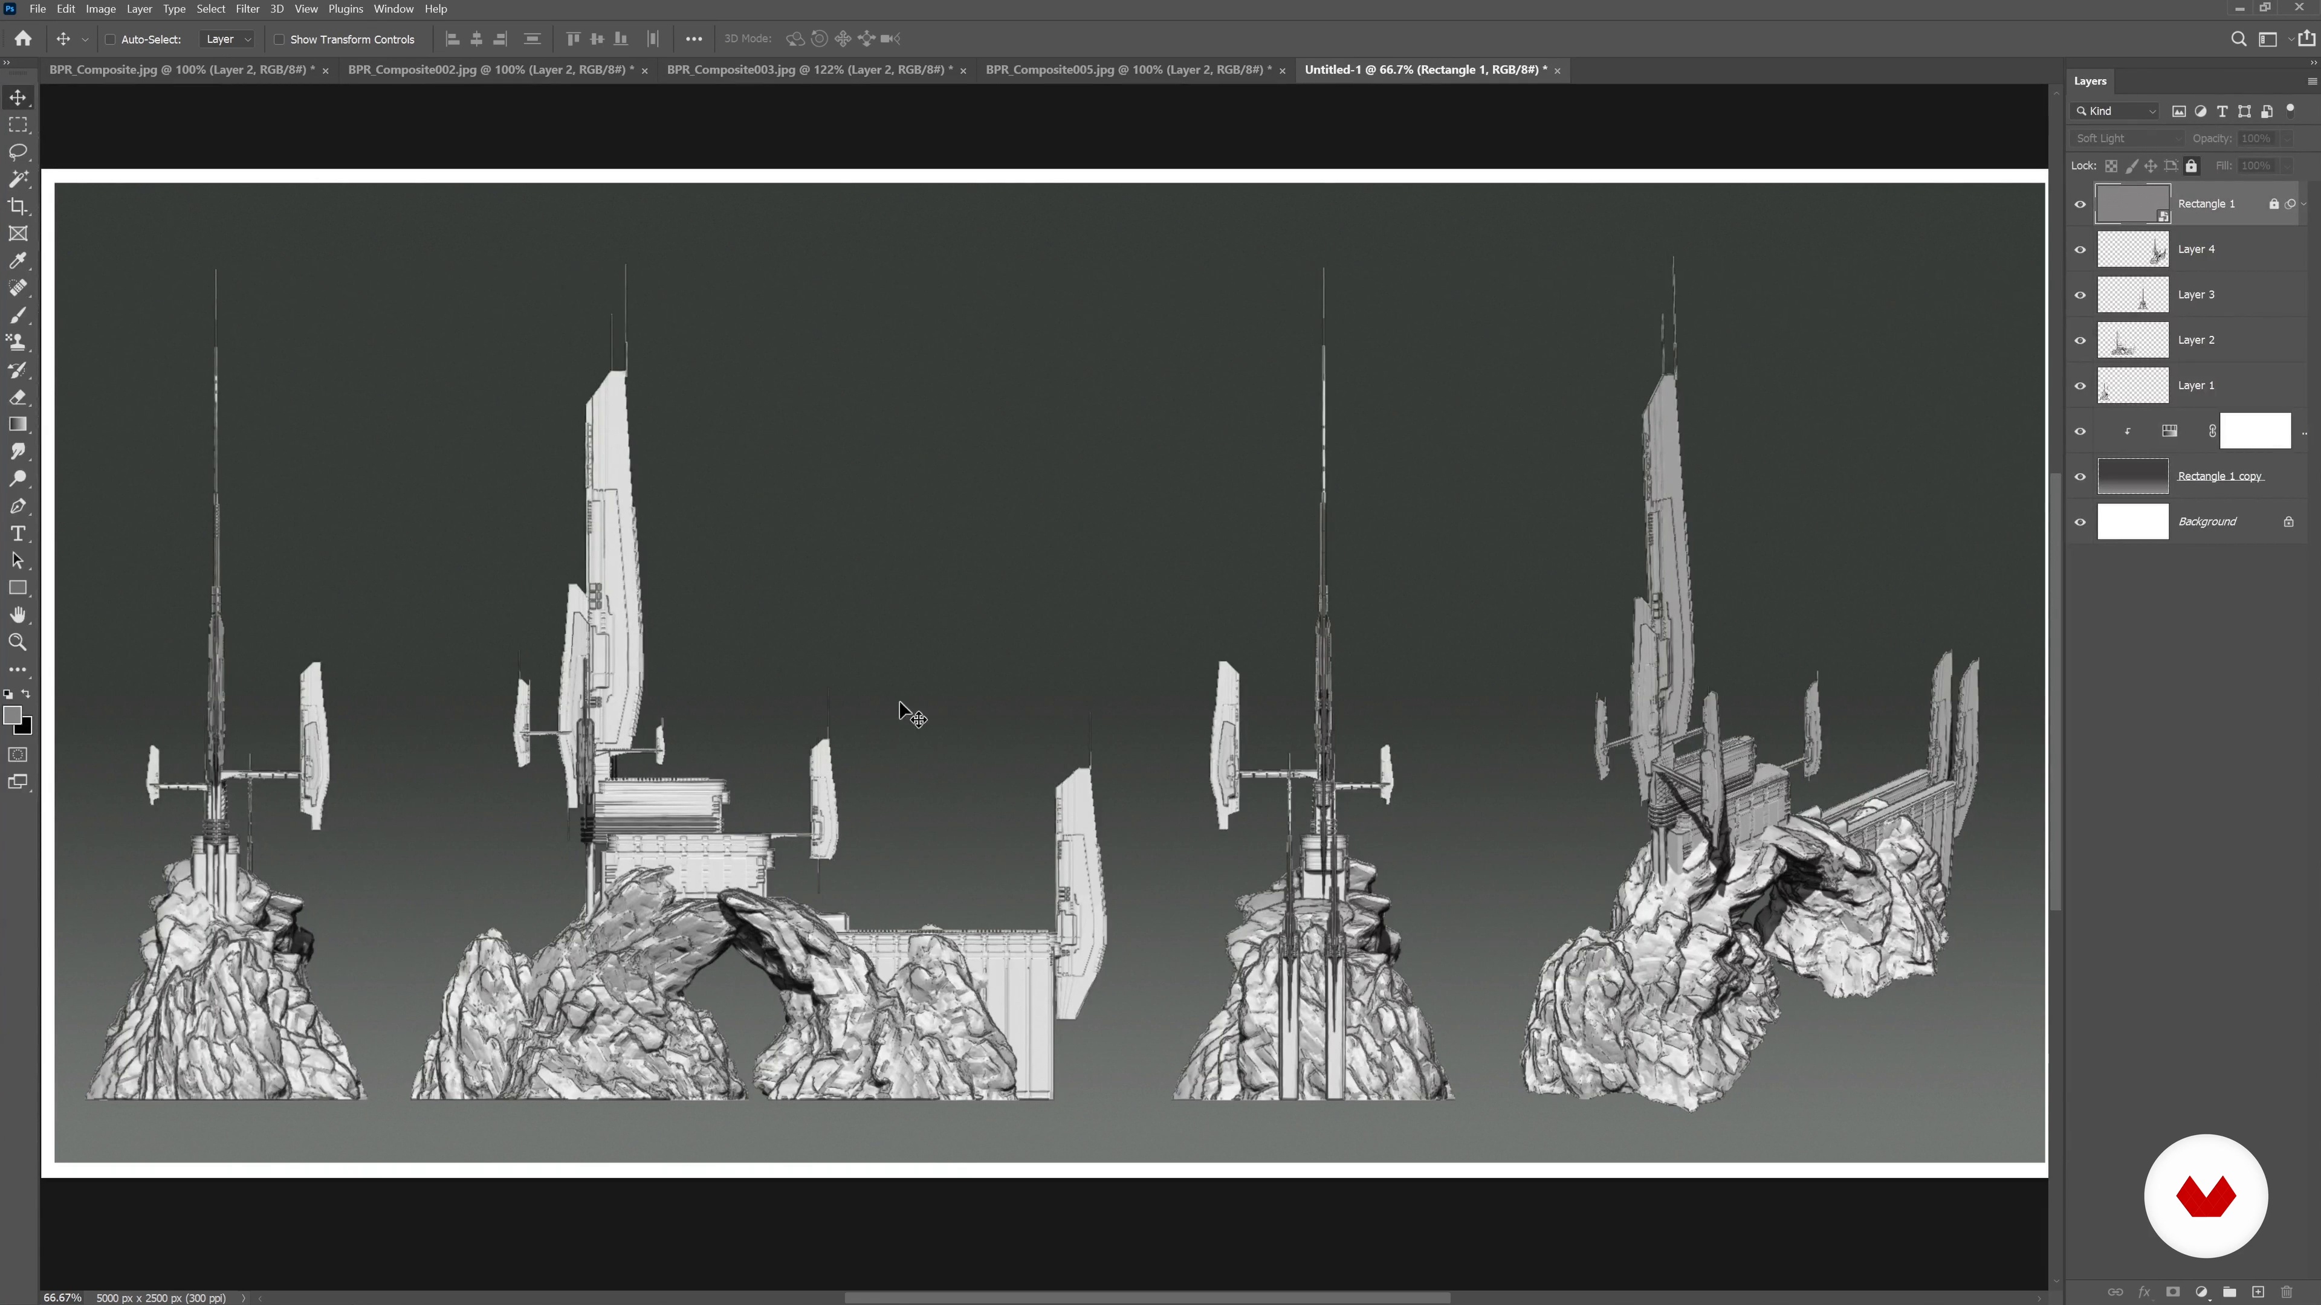Open the Opacity slider dropdown
The image size is (2321, 1305).
[x=2287, y=139]
